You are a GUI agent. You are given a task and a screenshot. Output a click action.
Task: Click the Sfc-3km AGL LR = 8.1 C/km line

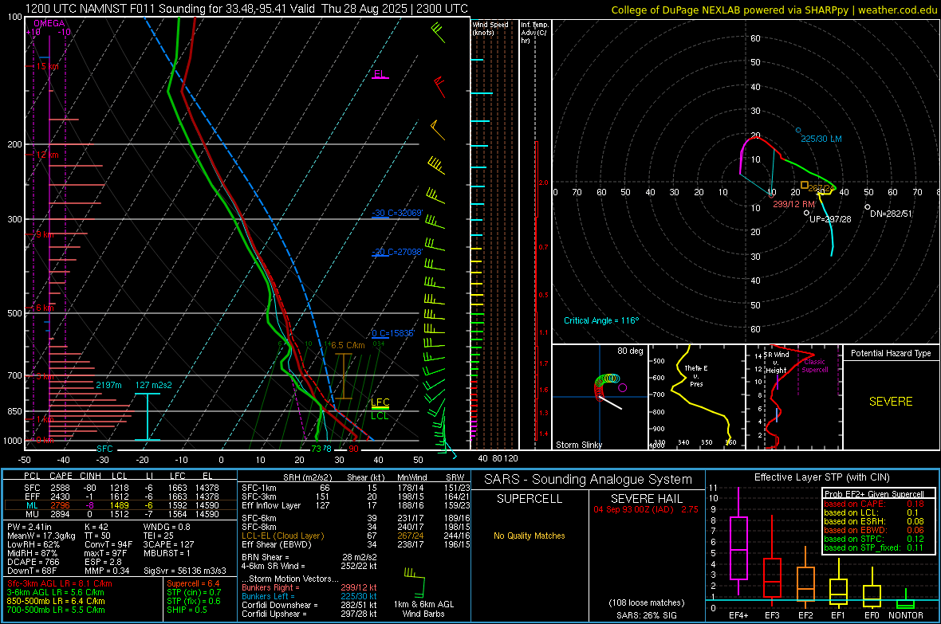[x=60, y=583]
